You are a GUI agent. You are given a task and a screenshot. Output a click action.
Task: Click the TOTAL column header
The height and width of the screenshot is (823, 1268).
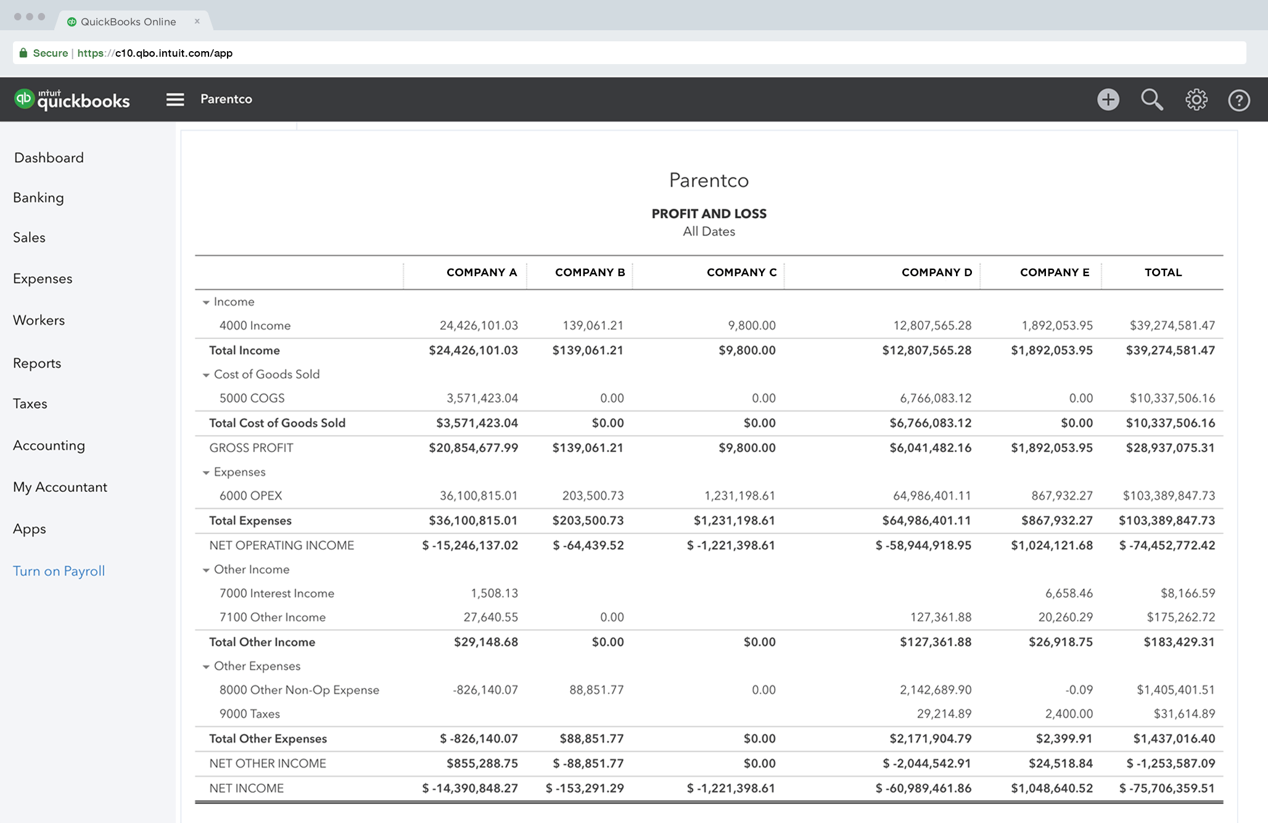(x=1163, y=272)
